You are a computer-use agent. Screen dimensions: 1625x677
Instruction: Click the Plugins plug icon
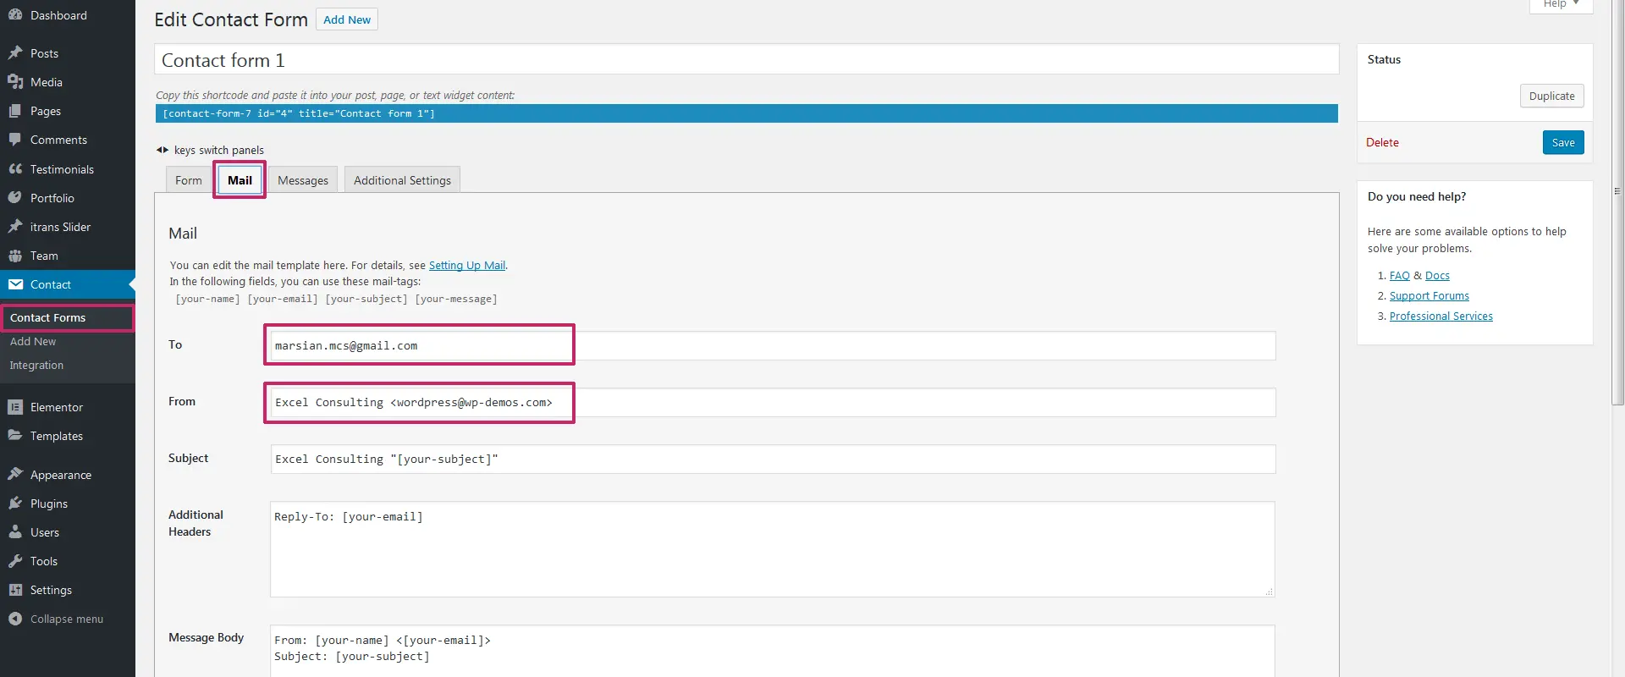click(15, 504)
